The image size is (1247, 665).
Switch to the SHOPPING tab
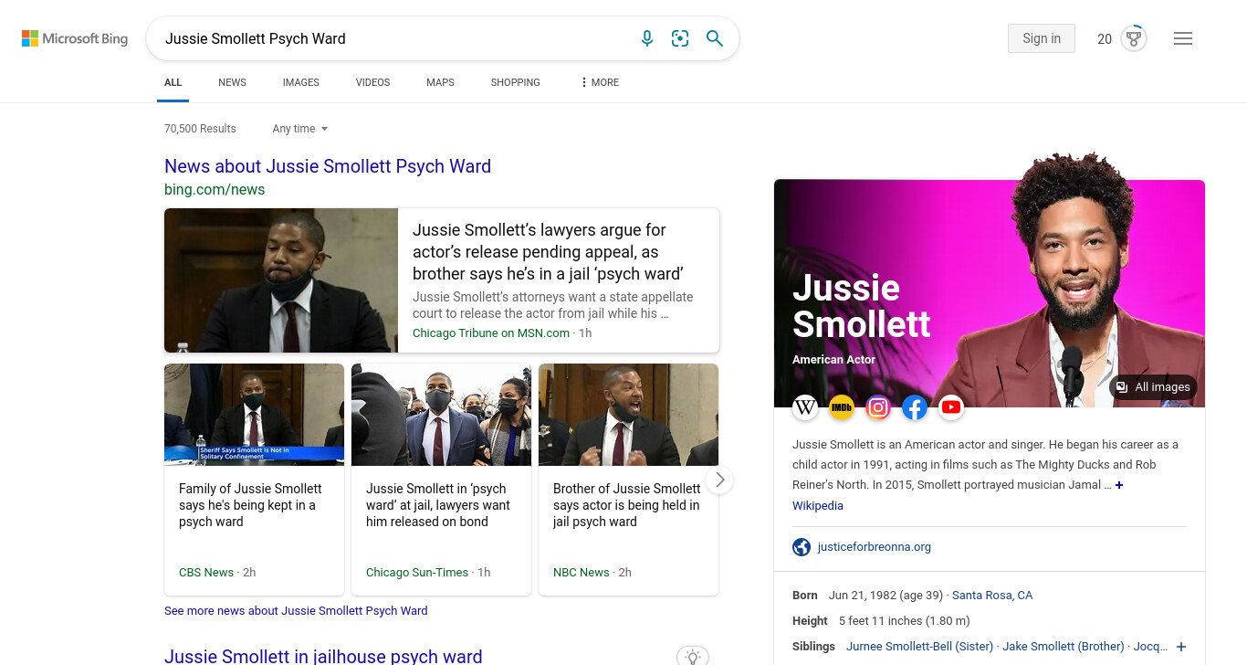point(516,82)
